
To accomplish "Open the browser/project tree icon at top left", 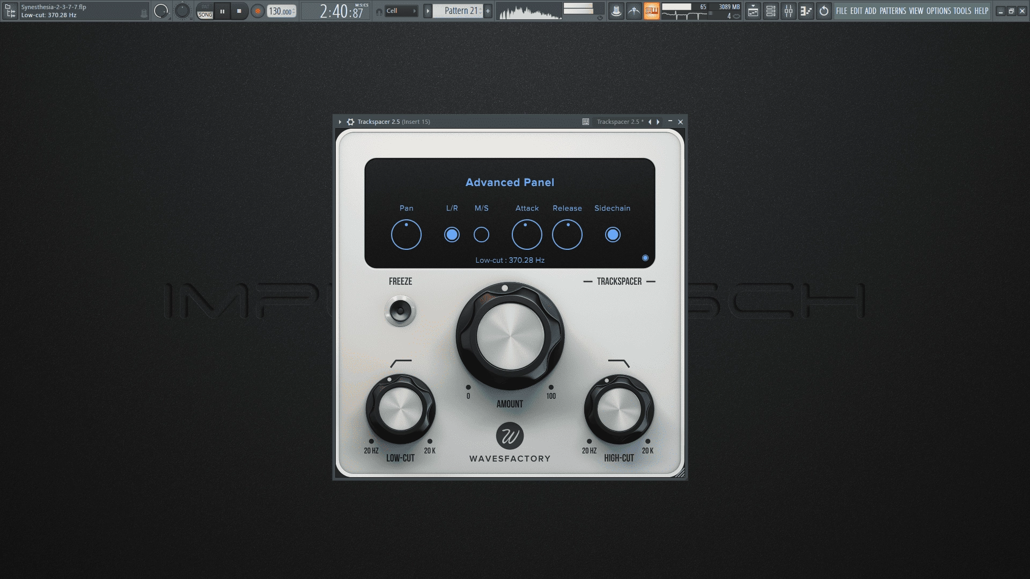I will point(10,11).
